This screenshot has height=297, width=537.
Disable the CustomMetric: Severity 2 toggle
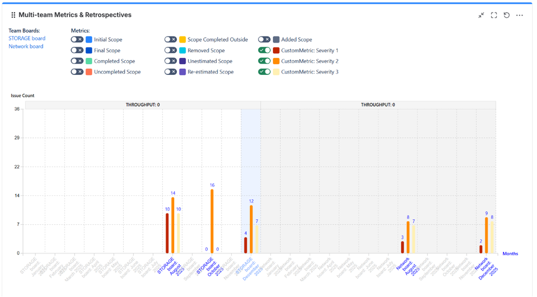(264, 61)
